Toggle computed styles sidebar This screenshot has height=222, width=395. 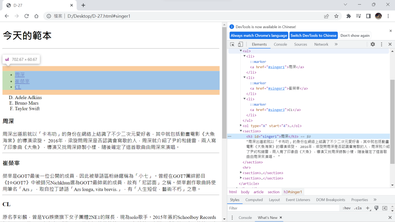tap(385, 208)
